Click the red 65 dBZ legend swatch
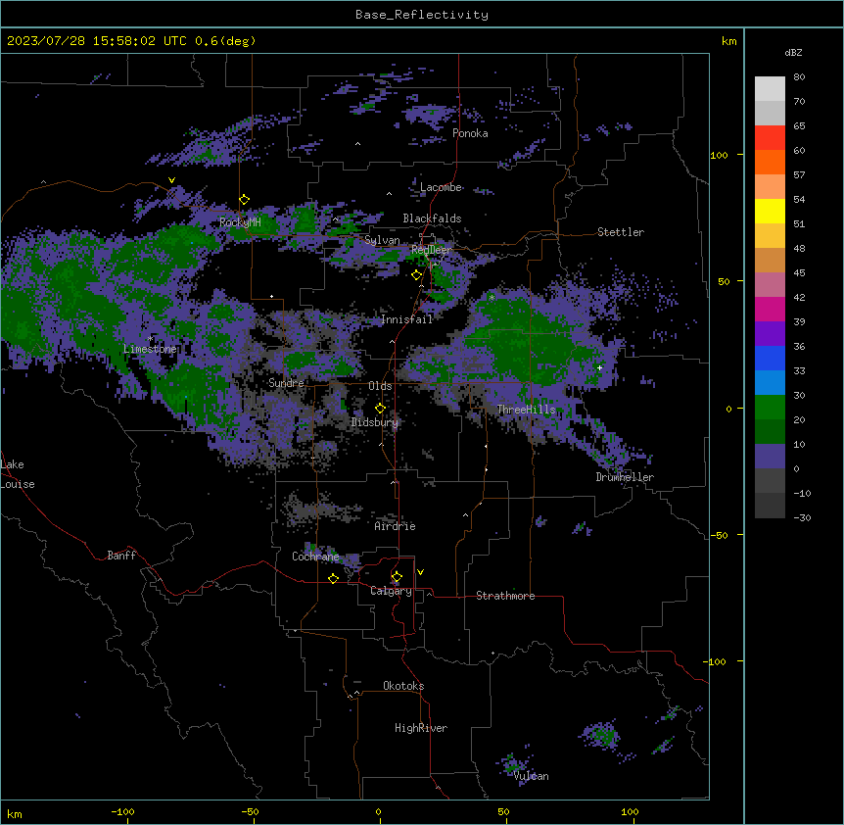The height and width of the screenshot is (825, 844). (770, 138)
